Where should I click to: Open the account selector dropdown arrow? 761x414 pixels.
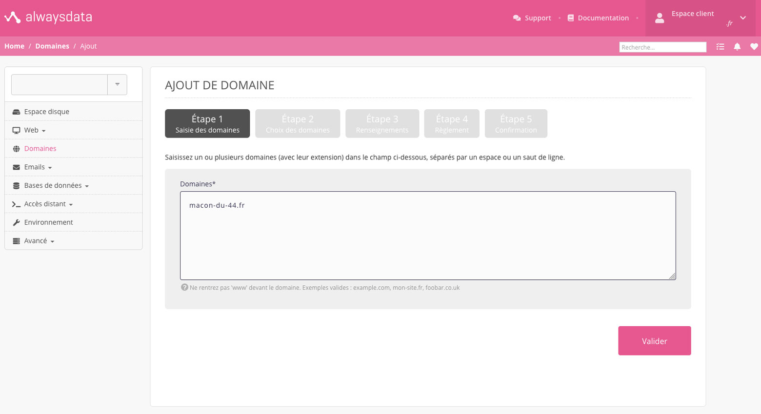[117, 84]
